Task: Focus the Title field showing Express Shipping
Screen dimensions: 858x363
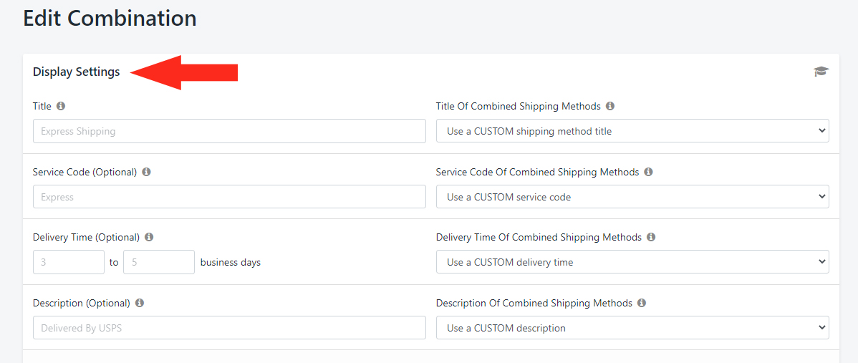Action: 229,131
